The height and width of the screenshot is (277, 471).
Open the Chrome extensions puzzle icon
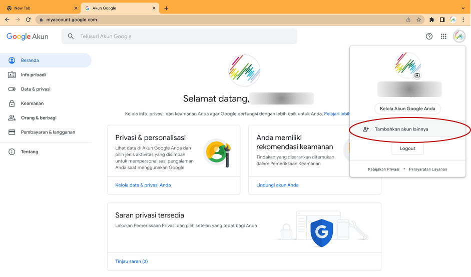click(x=431, y=19)
